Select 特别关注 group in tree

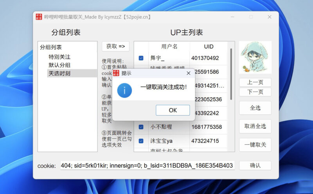point(59,57)
